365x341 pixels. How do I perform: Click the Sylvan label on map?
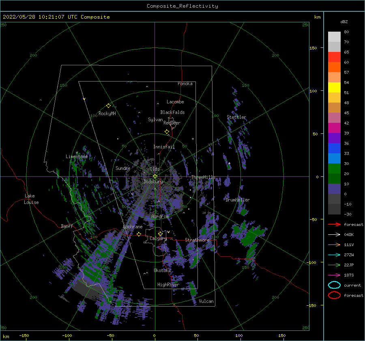pos(155,120)
